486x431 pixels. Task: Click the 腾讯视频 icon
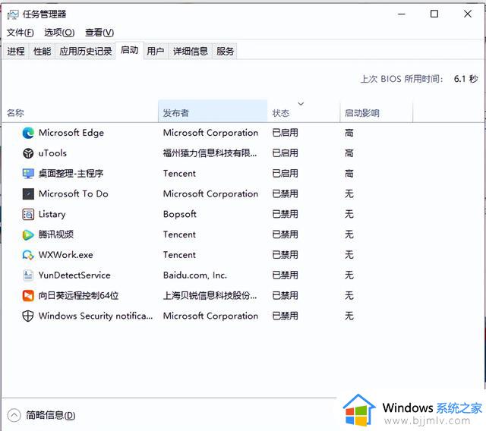[28, 234]
